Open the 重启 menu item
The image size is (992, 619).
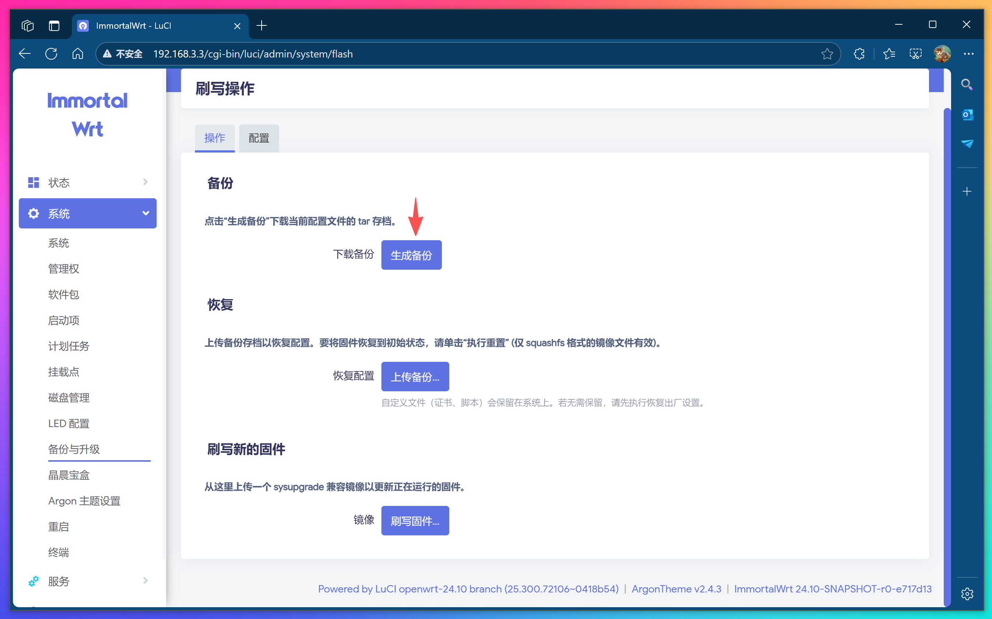pos(59,527)
